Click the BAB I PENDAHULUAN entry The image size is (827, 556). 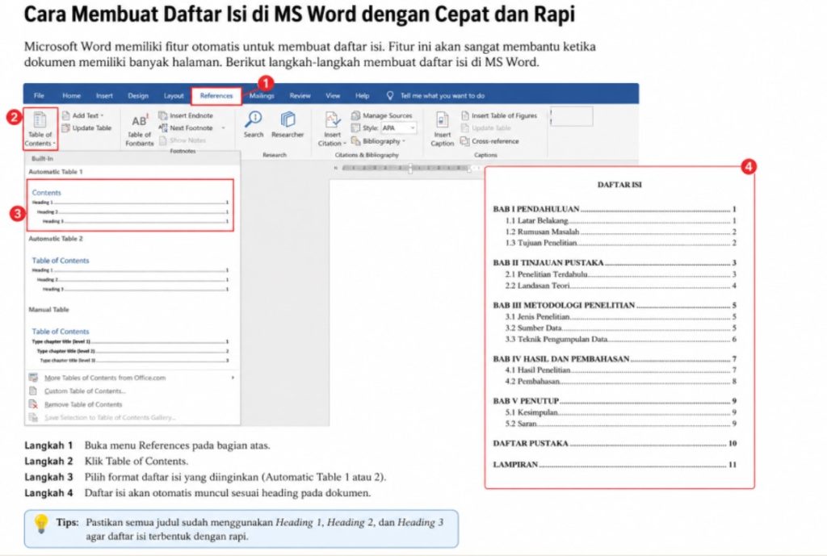(615, 209)
